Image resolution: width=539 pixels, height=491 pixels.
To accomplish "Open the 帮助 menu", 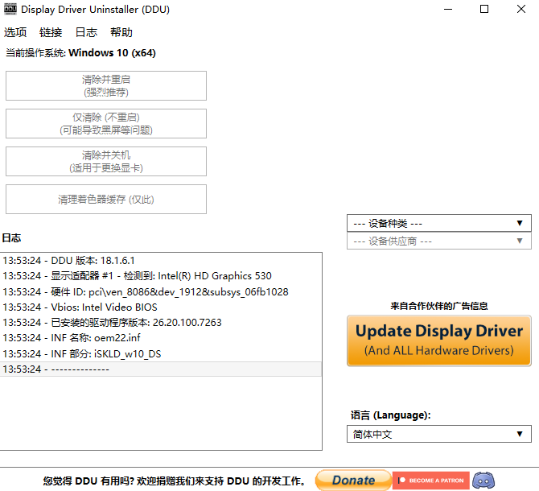I will [x=121, y=32].
